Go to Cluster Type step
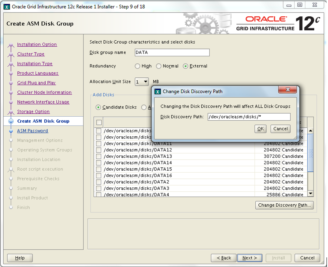 pos(31,54)
